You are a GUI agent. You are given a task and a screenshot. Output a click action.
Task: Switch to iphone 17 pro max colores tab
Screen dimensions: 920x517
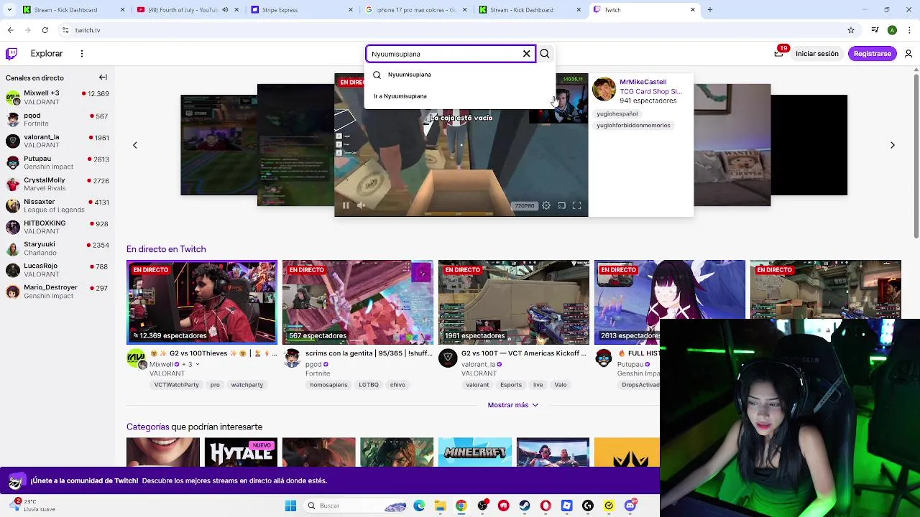coord(415,10)
